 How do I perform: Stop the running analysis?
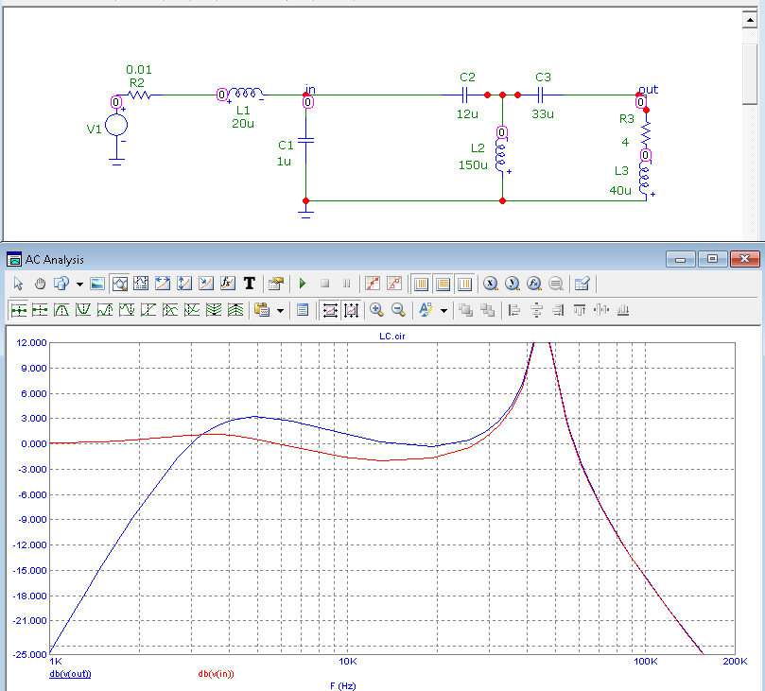click(x=324, y=284)
